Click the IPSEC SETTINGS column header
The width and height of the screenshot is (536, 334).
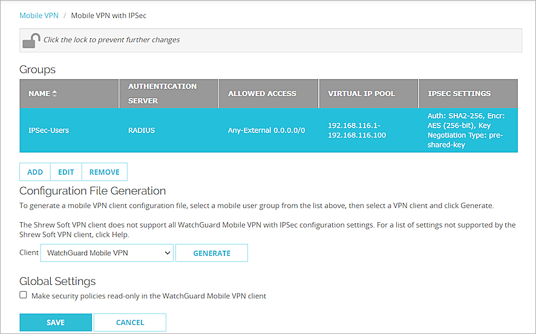(x=468, y=94)
